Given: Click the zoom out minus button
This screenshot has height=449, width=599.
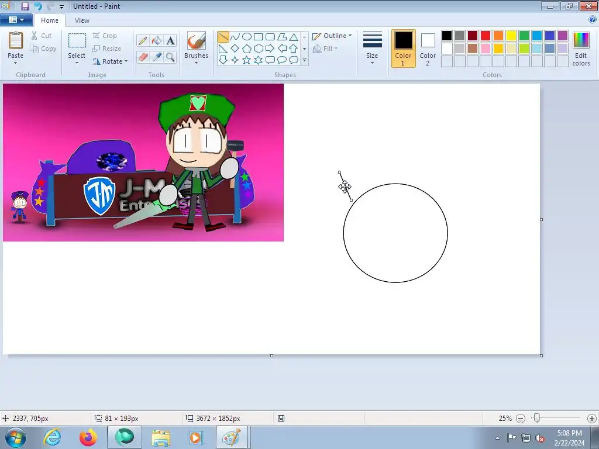Looking at the screenshot, I should click(x=520, y=419).
